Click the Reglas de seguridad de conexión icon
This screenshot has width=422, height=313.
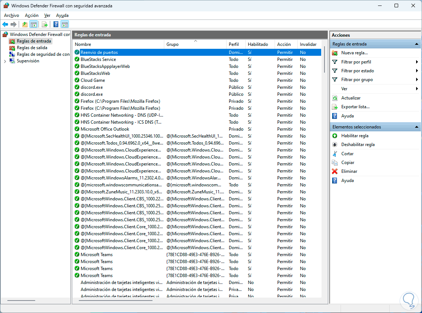click(12, 54)
